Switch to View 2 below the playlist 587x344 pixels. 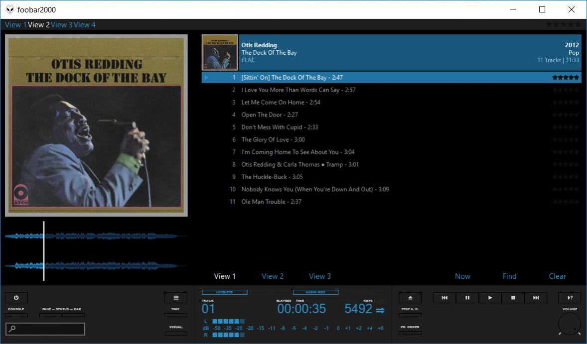pyautogui.click(x=273, y=276)
